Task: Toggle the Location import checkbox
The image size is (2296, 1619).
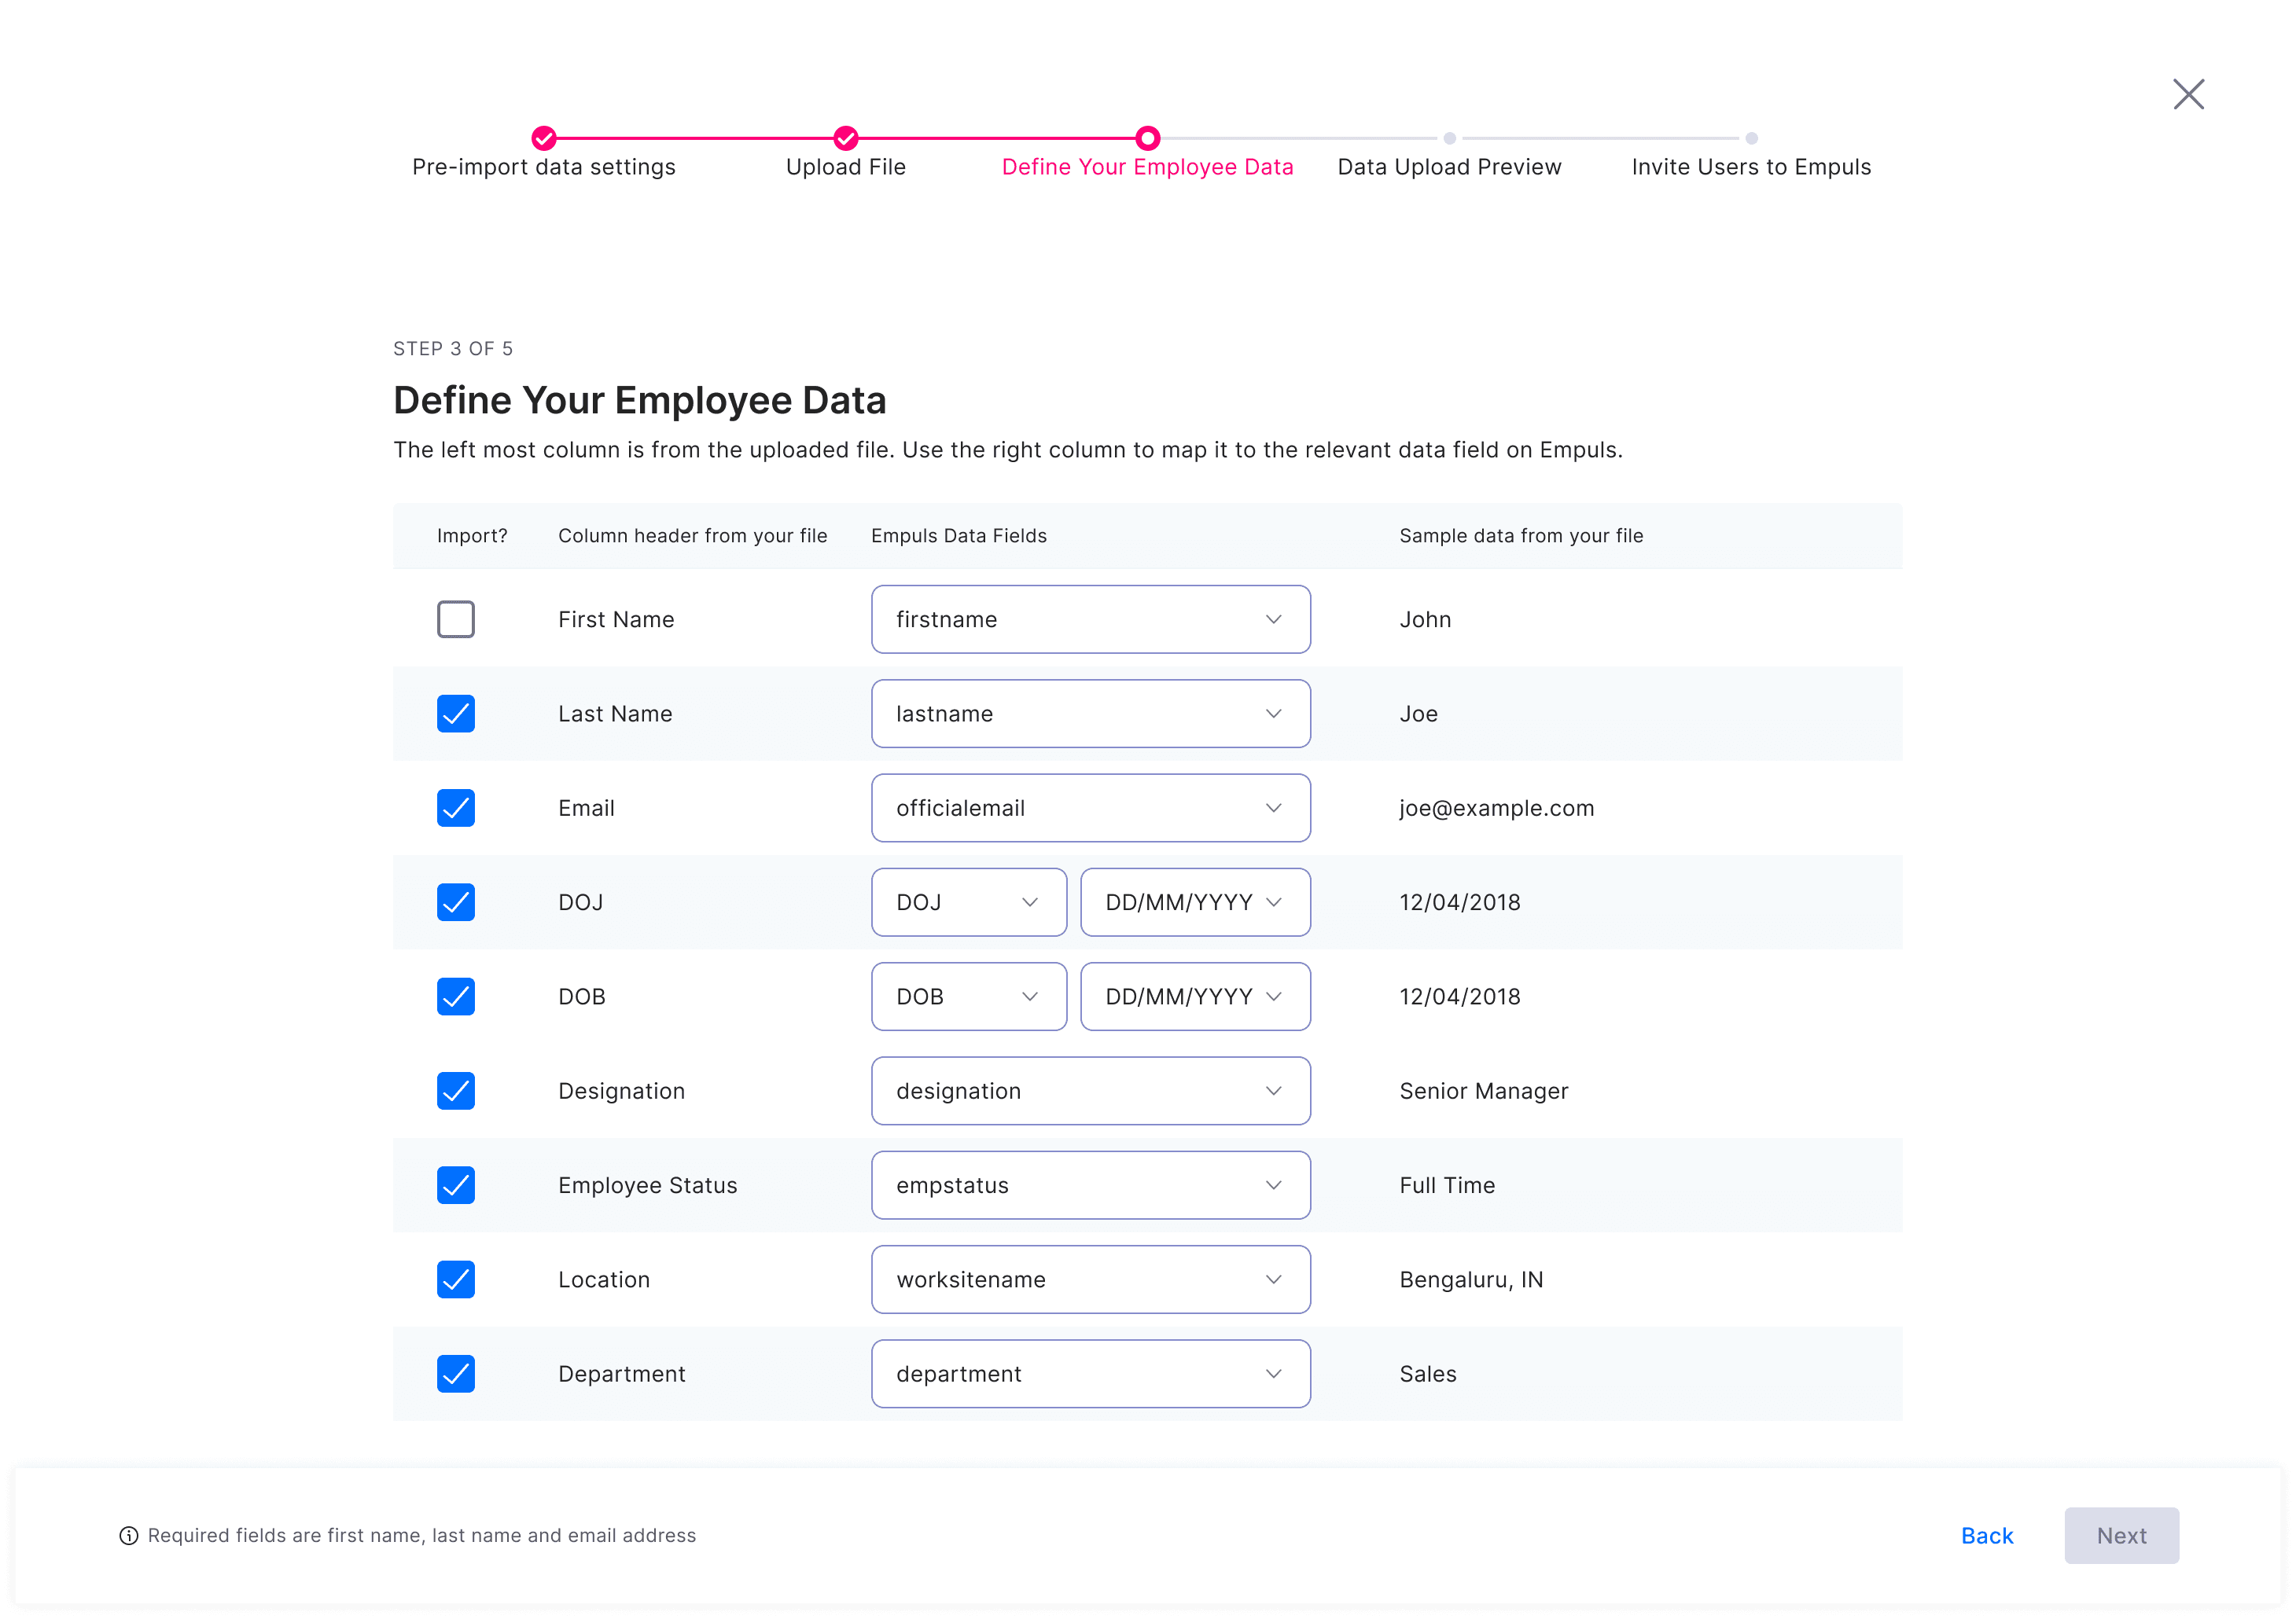Action: [456, 1279]
